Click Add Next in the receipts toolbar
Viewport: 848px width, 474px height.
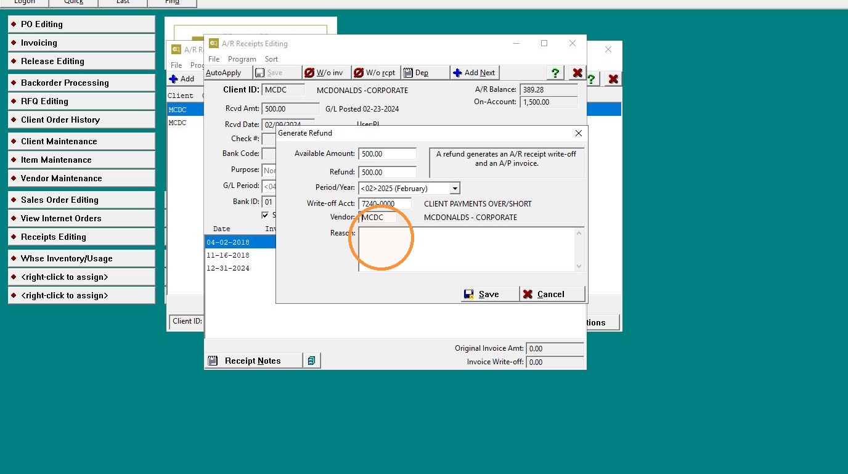(475, 73)
